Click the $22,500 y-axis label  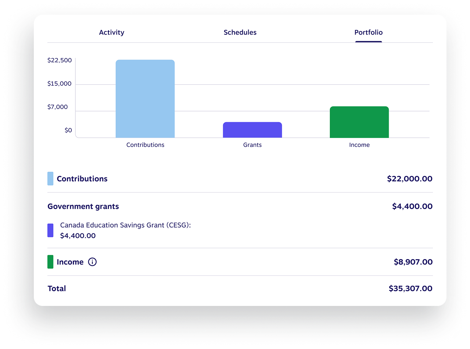coord(60,60)
